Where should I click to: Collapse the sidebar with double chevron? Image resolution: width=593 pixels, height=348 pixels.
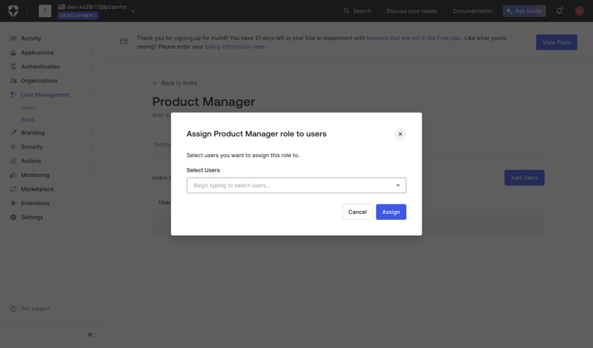click(x=90, y=335)
